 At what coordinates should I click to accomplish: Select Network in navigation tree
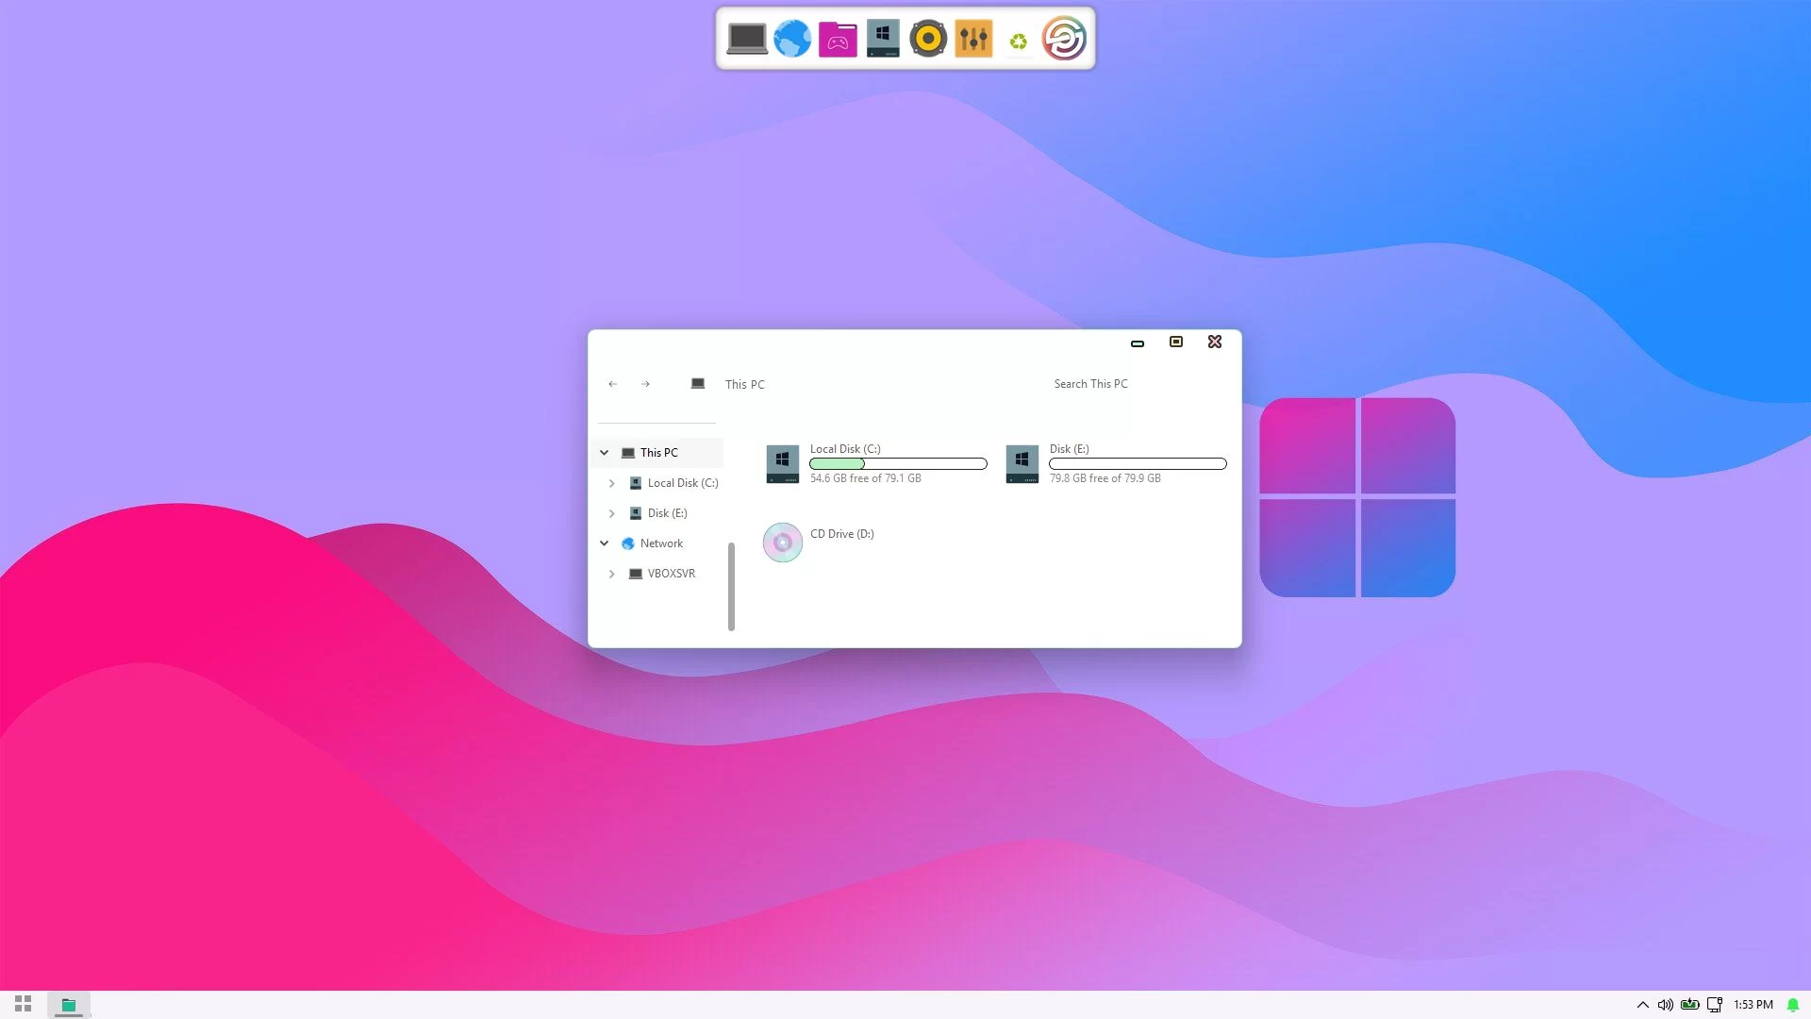tap(661, 543)
